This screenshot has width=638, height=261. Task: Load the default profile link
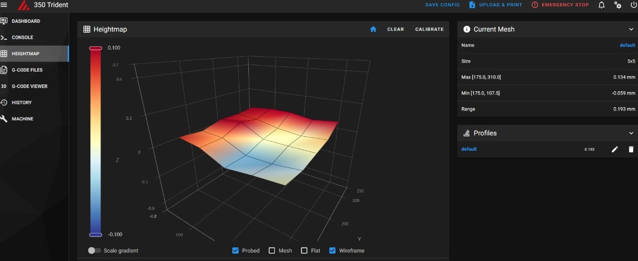point(469,149)
